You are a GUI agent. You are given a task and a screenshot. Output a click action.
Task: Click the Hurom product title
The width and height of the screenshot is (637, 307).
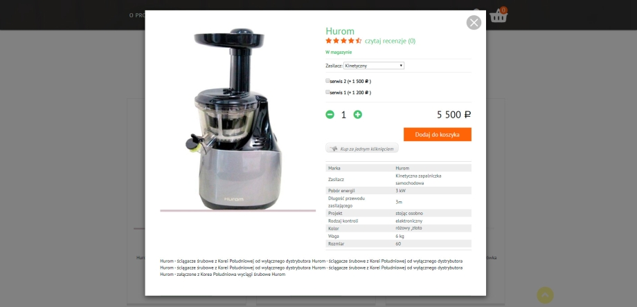click(340, 31)
